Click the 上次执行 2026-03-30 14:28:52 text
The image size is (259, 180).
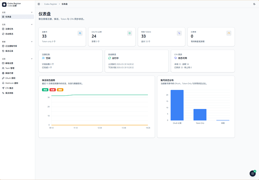coord(121,64)
